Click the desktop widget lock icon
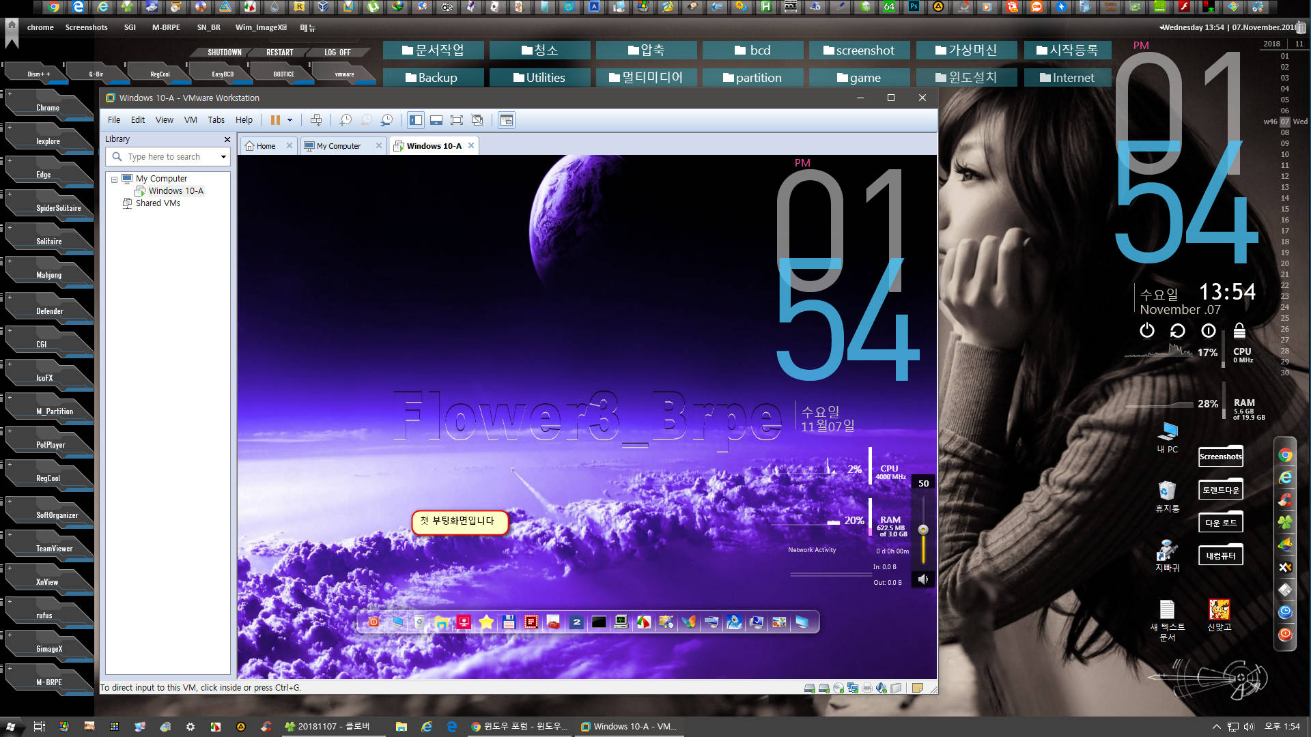The image size is (1311, 737). point(1239,331)
